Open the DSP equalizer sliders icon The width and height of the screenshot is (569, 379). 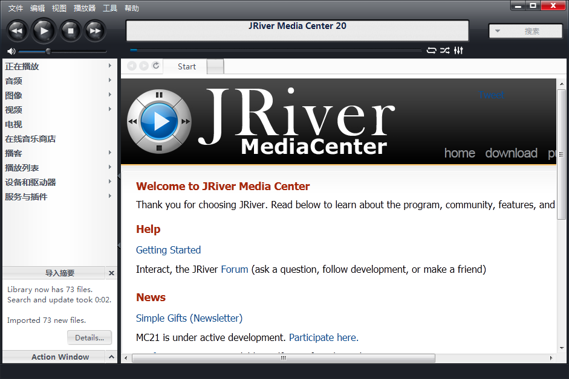[x=458, y=51]
